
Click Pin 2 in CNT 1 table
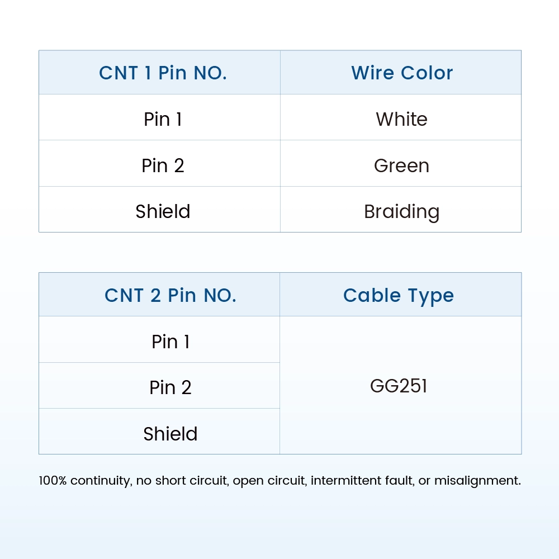coord(163,165)
